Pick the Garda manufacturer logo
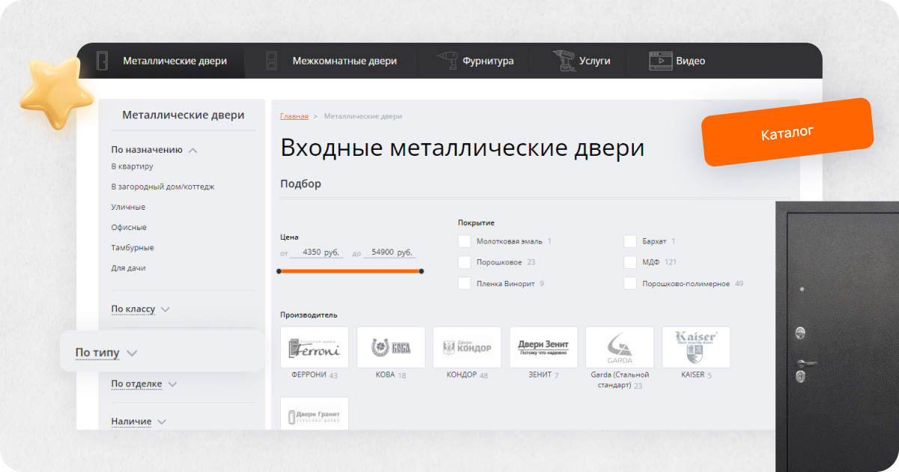This screenshot has height=472, width=899. click(620, 347)
